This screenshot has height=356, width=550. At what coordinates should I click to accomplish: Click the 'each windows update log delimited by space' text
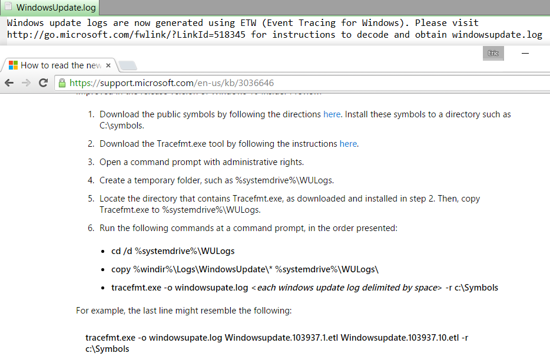coord(347,288)
